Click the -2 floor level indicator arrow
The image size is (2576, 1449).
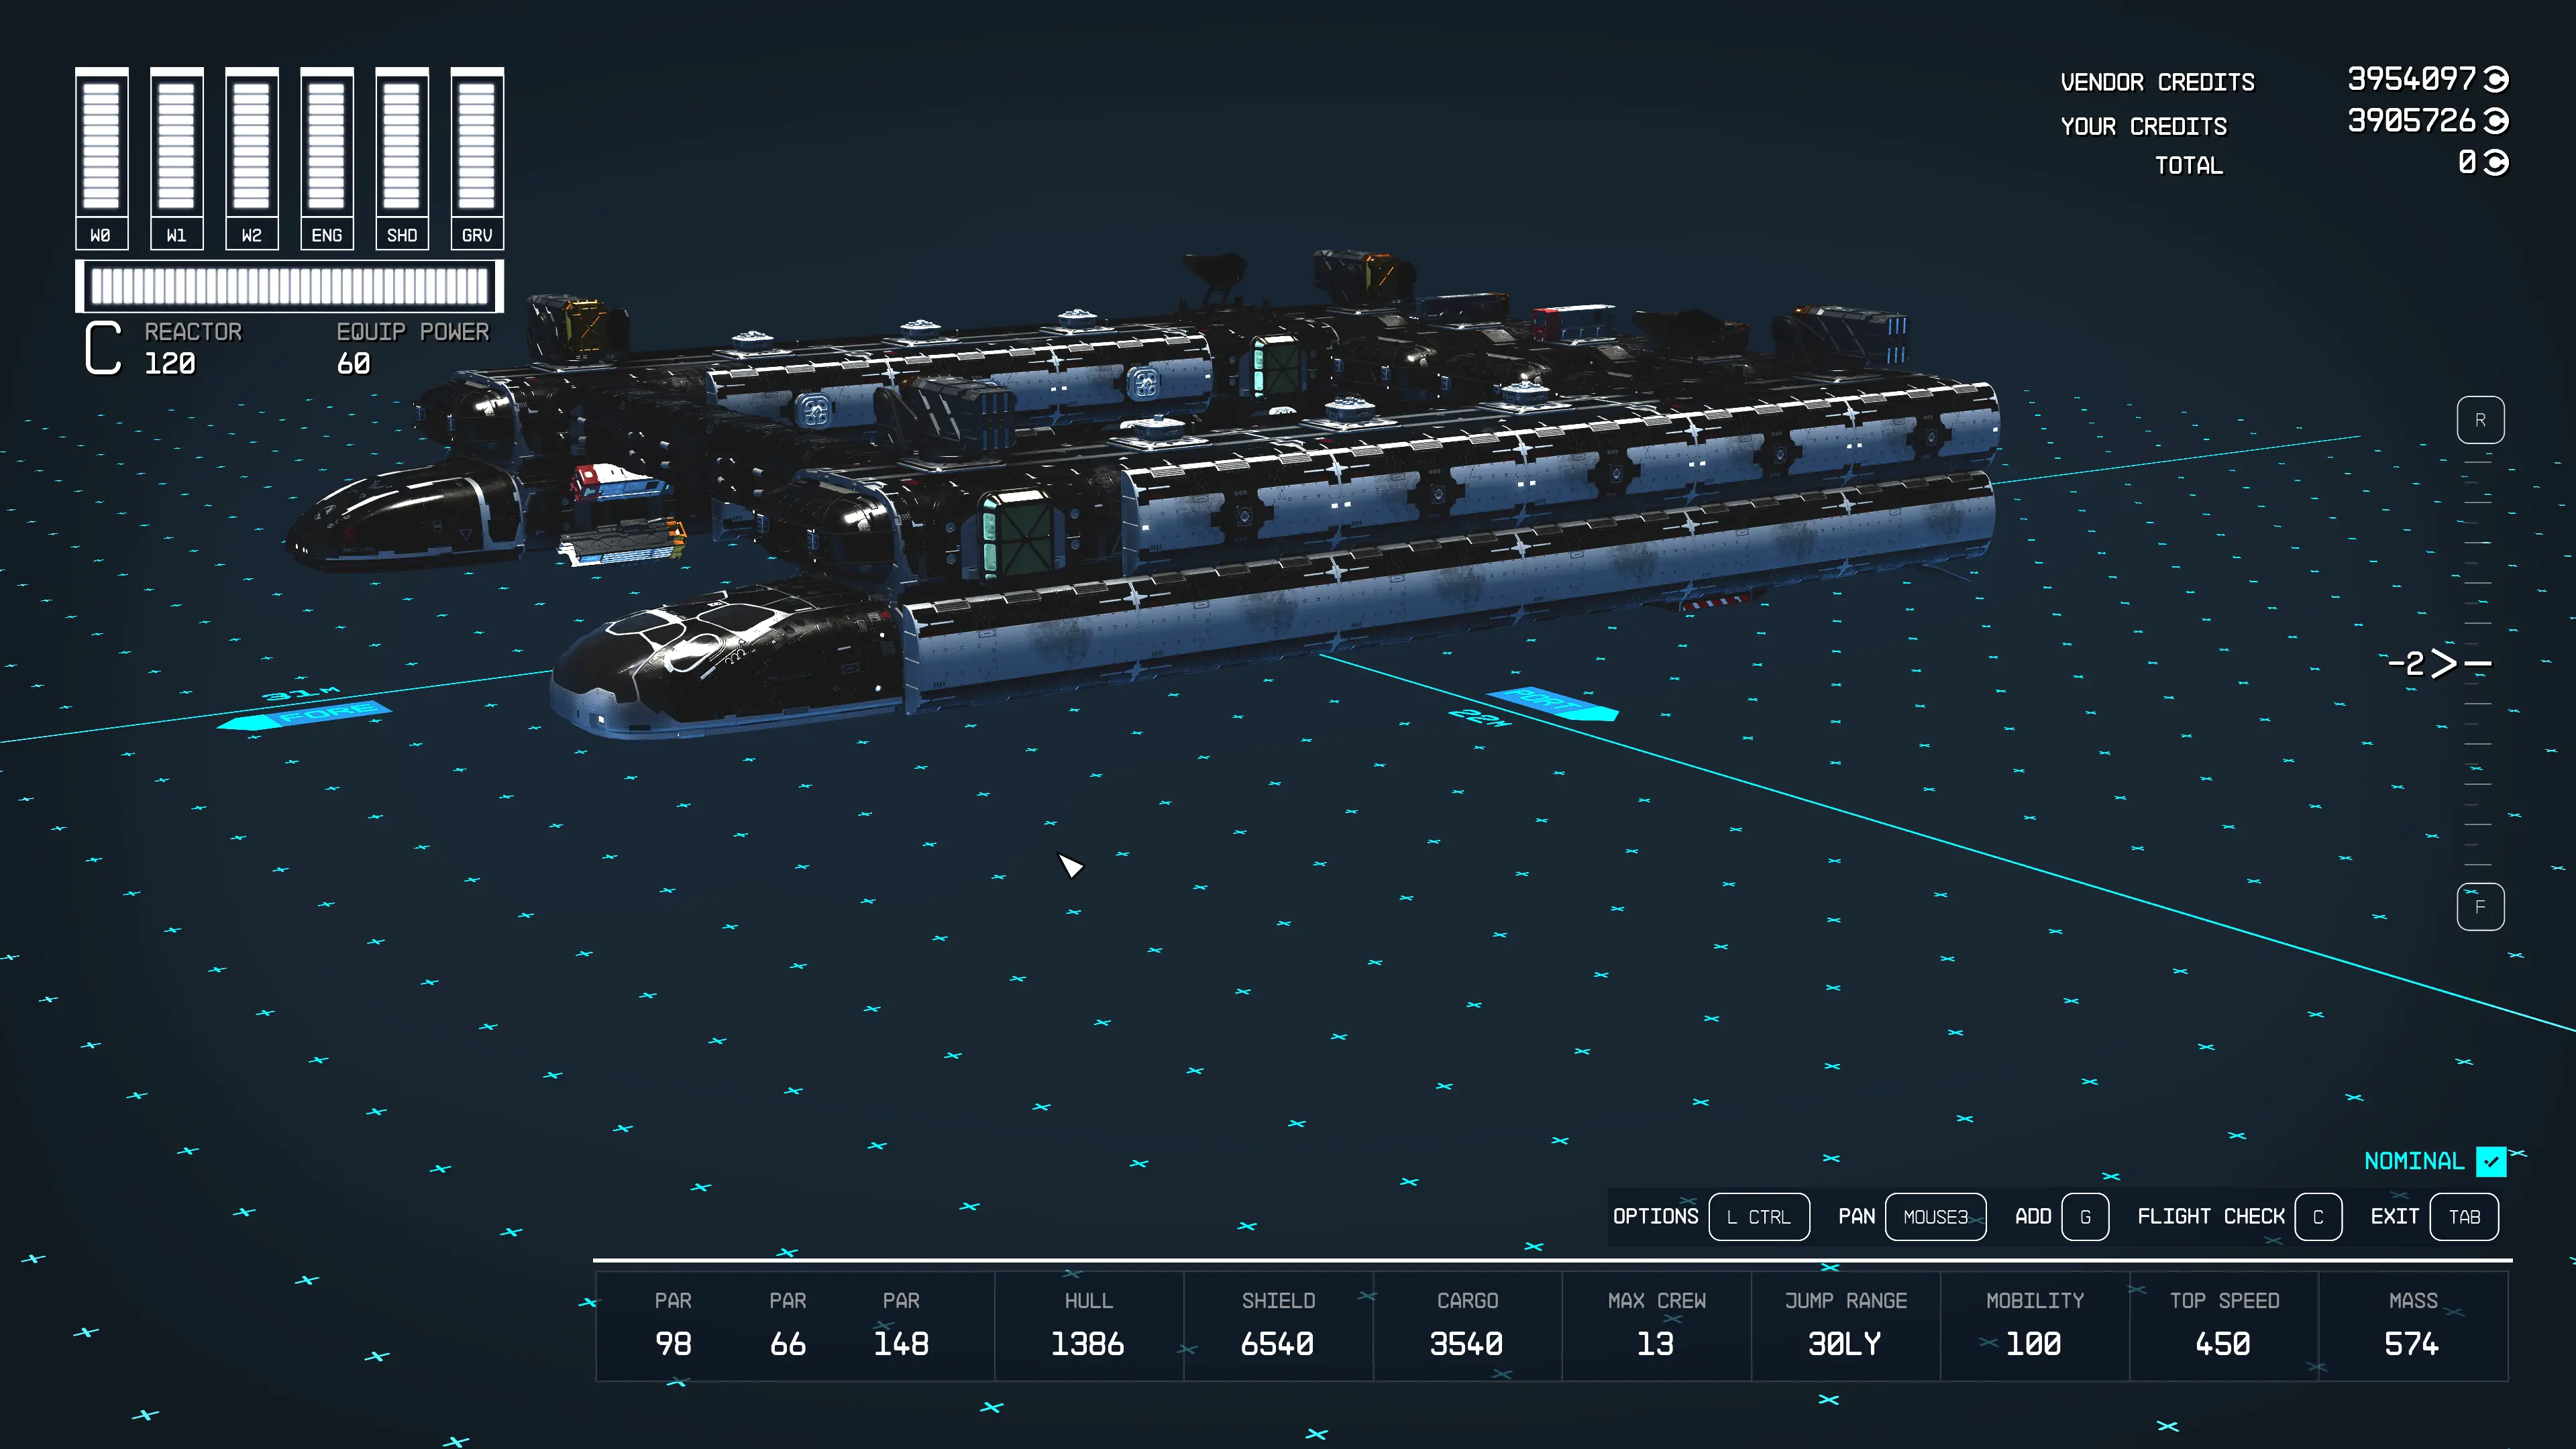2443,663
